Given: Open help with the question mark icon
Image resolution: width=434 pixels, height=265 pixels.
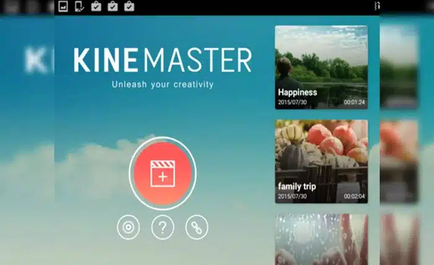Looking at the screenshot, I should pyautogui.click(x=162, y=227).
